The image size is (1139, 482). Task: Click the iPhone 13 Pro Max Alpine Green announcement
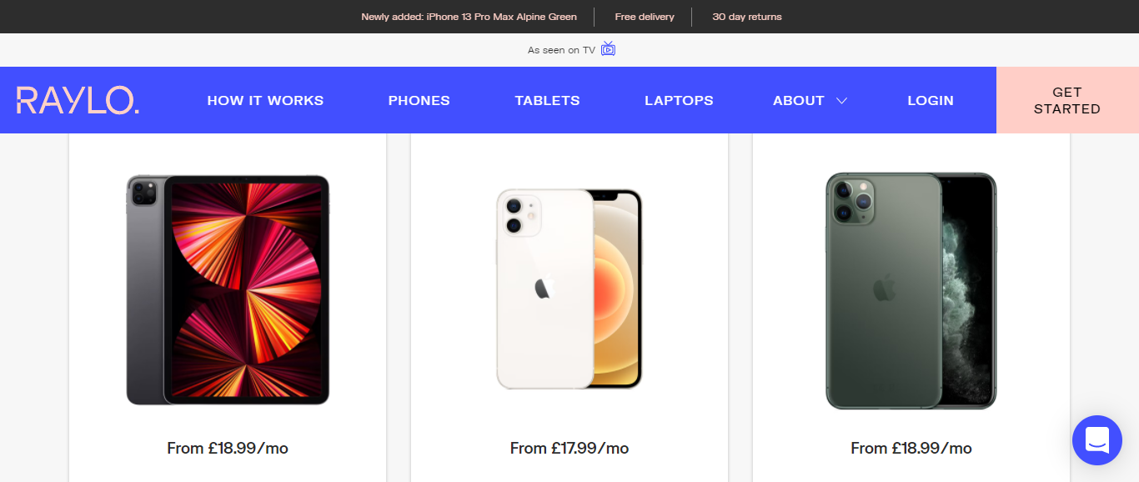pos(469,17)
